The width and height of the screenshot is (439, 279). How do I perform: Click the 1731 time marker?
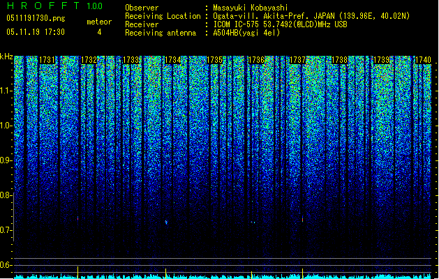coord(47,60)
